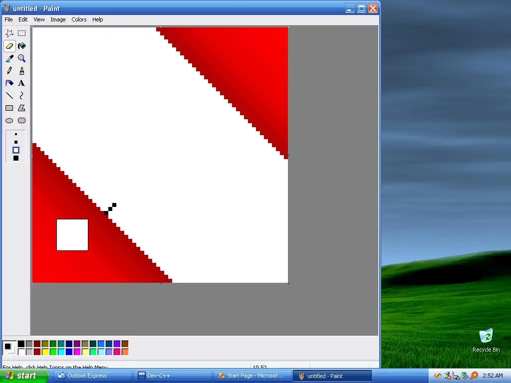Screen dimensions: 511x383
Task: Select the largest eraser size option
Action: (x=16, y=158)
